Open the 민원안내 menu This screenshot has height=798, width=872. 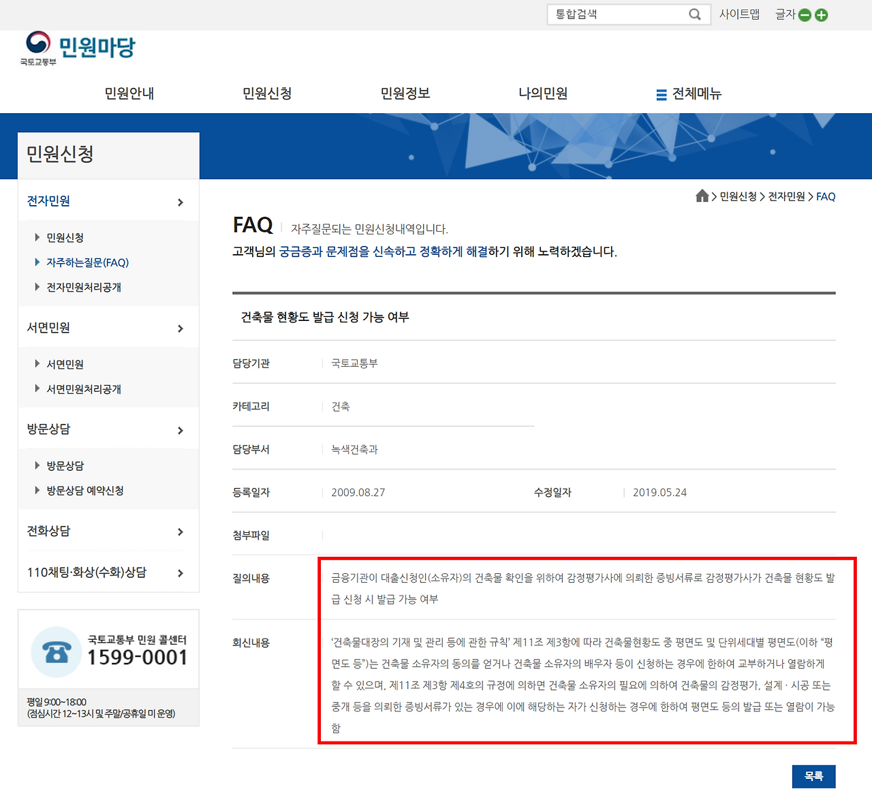129,93
